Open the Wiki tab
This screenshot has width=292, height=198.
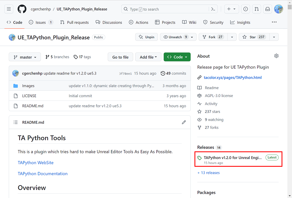[189, 22]
